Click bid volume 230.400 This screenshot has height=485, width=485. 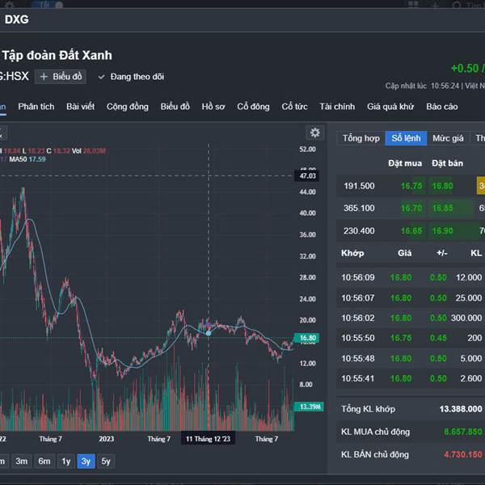(x=359, y=230)
